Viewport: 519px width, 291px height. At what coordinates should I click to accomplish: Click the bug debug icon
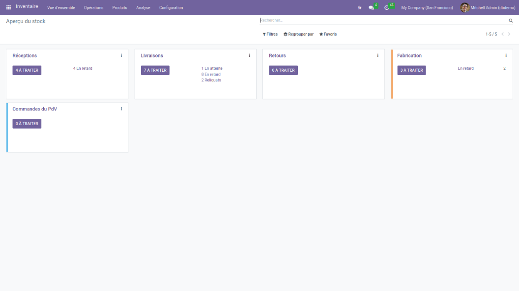[x=360, y=8]
